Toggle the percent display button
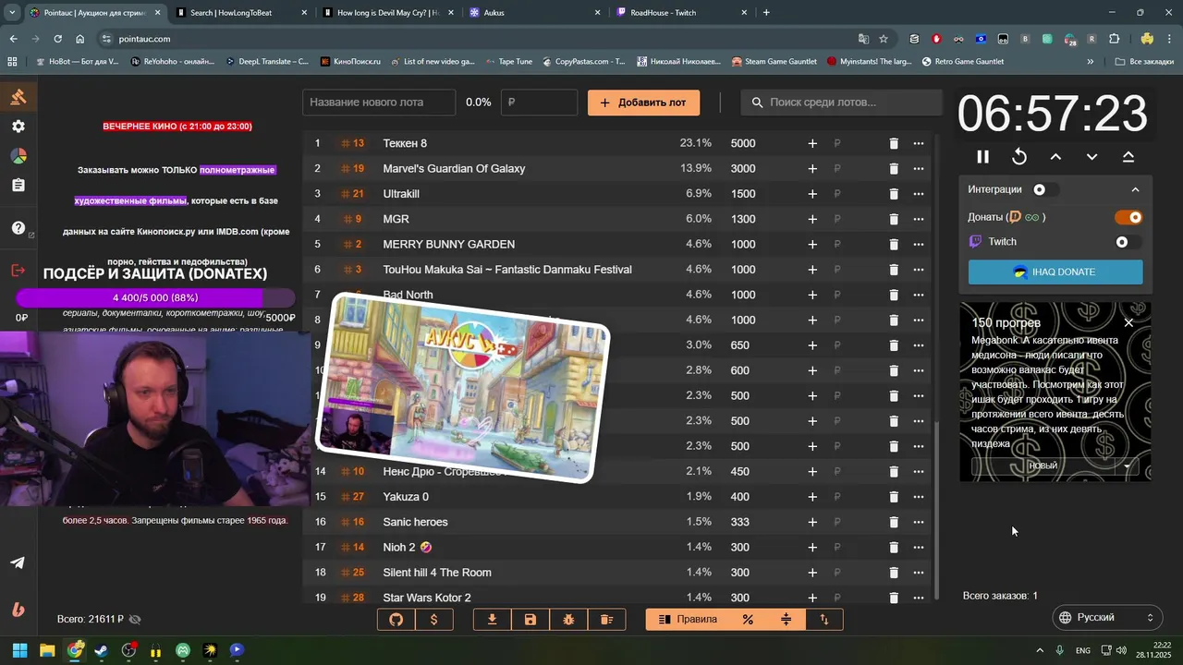This screenshot has width=1183, height=665. click(748, 619)
